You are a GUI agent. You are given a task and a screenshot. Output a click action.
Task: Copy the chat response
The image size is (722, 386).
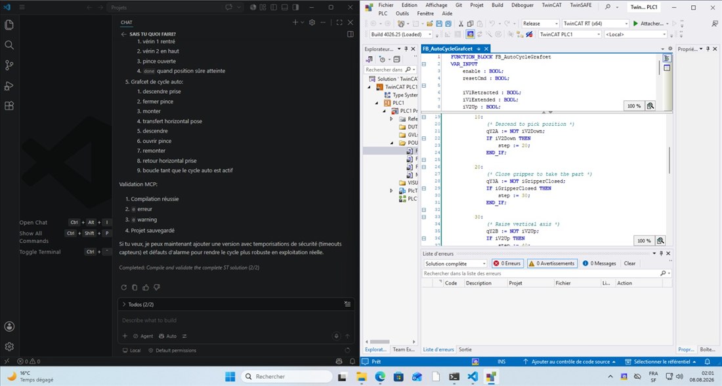point(135,287)
